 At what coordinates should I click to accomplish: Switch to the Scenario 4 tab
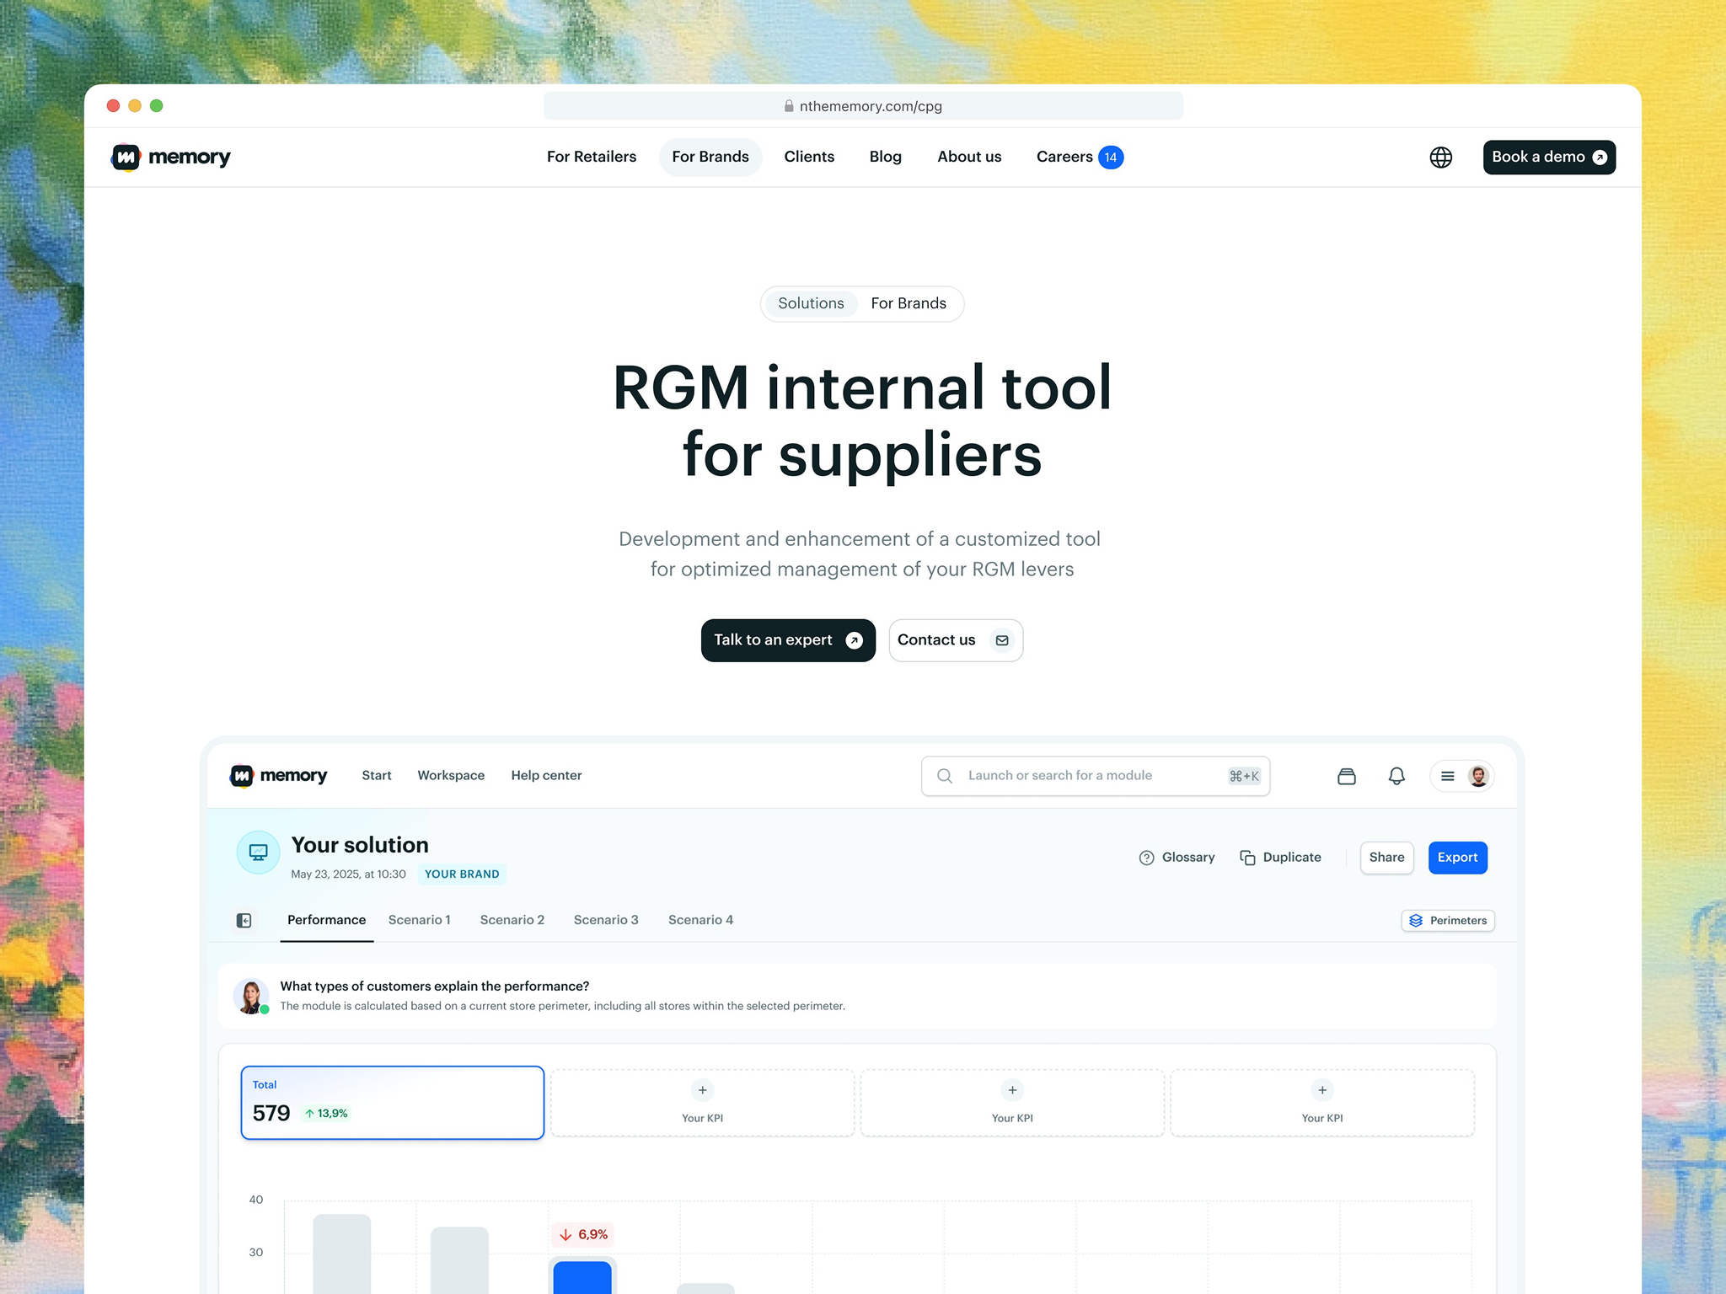coord(700,920)
